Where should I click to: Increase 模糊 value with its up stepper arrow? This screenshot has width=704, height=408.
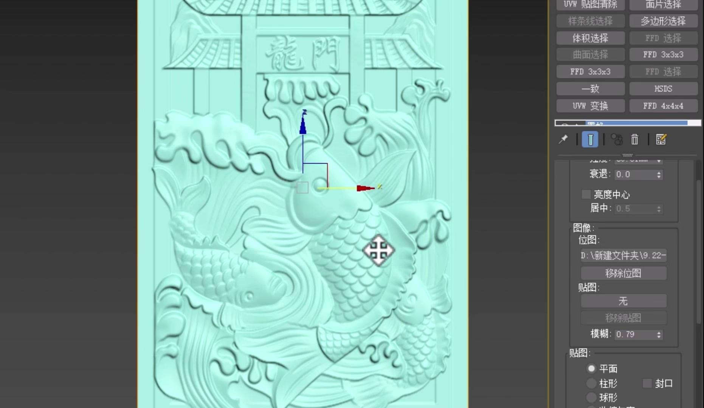point(659,332)
